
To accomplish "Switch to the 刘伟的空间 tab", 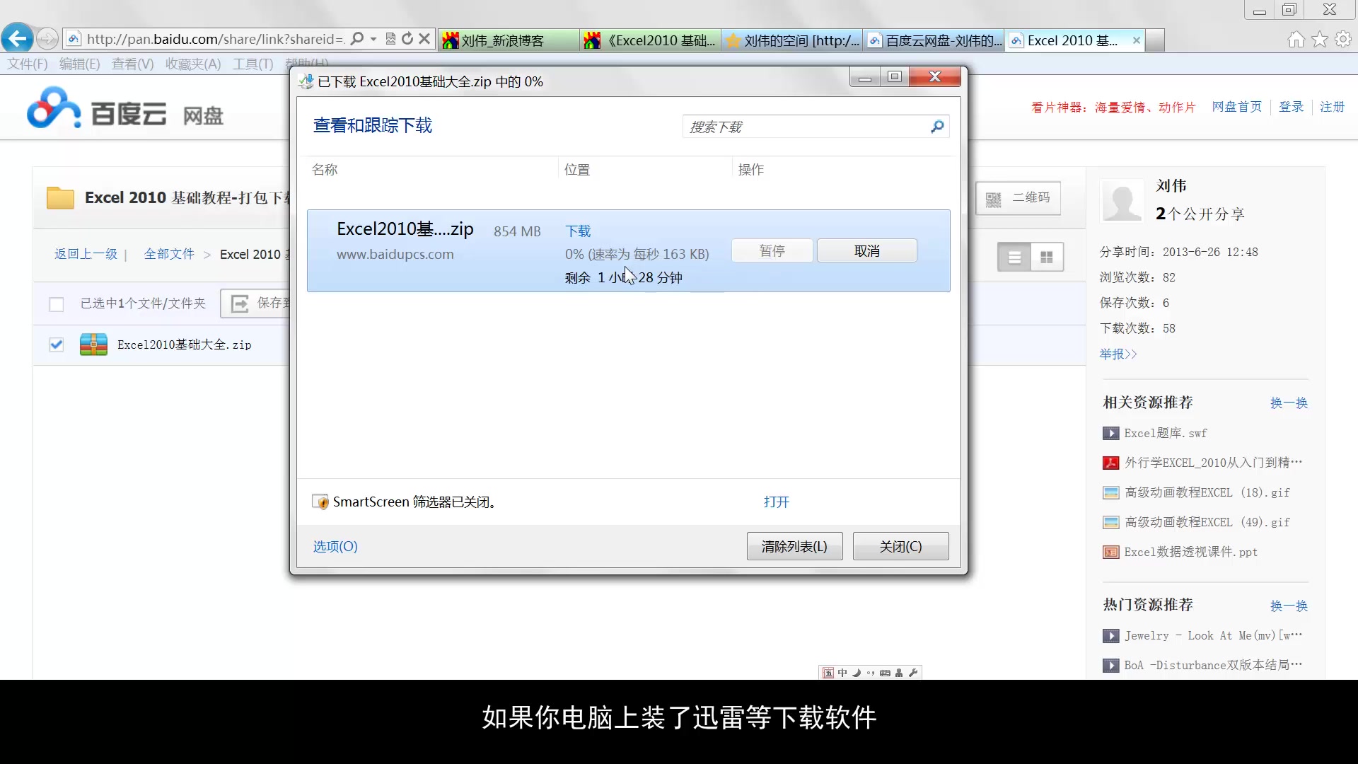I will [792, 40].
